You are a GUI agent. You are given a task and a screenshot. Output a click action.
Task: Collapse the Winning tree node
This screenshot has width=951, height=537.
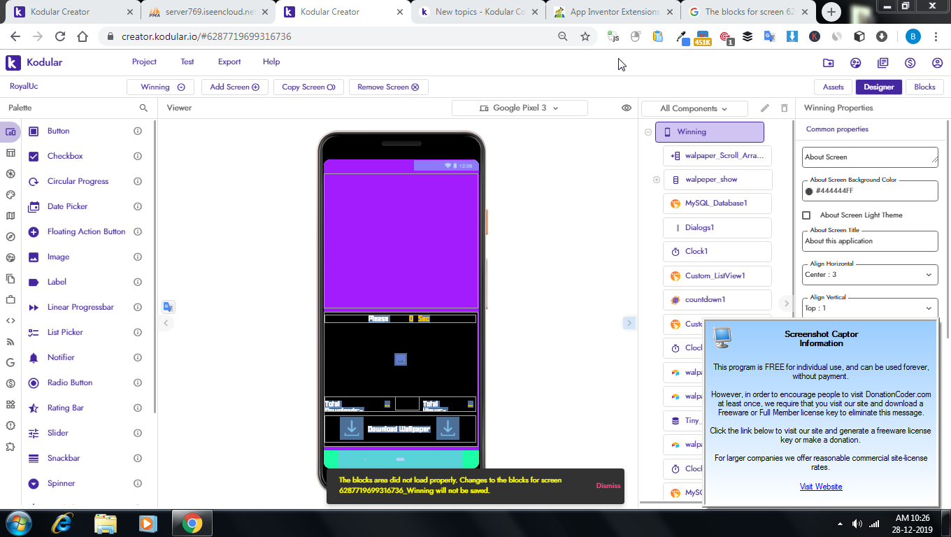coord(648,131)
